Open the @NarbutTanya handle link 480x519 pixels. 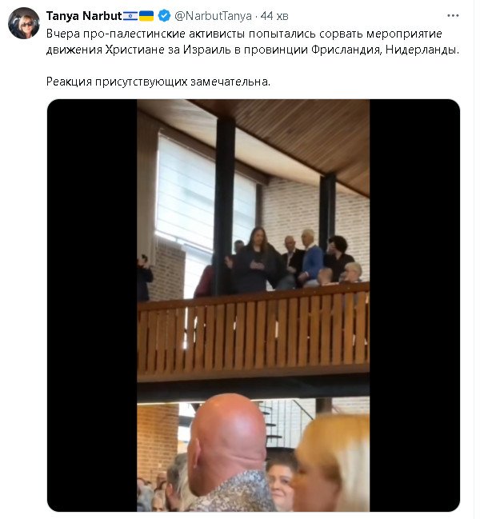213,16
